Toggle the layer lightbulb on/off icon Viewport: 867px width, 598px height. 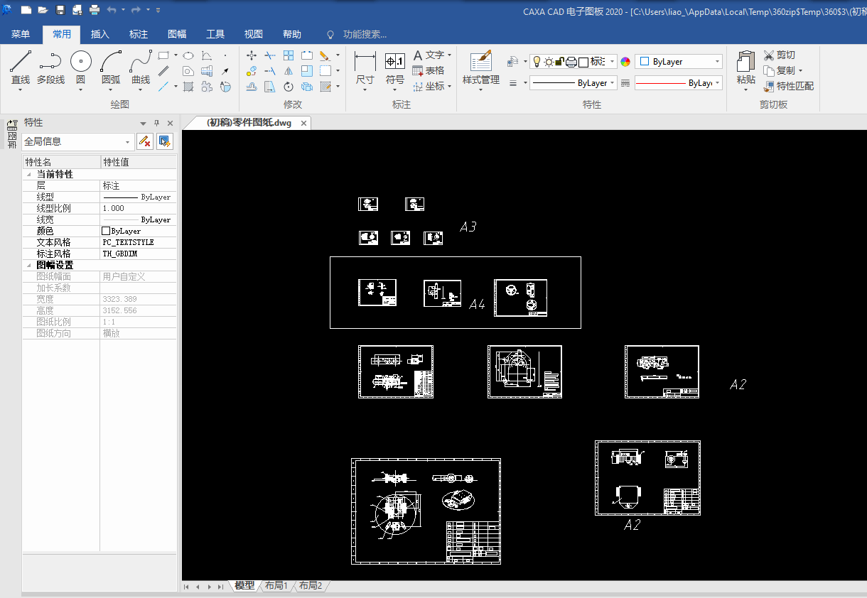coord(537,62)
